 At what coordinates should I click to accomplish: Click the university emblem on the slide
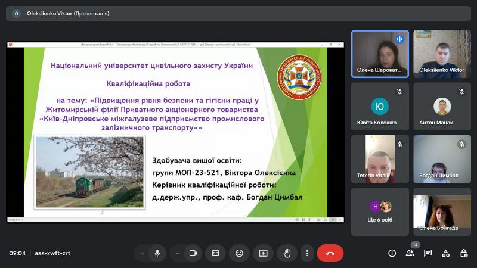tap(299, 77)
